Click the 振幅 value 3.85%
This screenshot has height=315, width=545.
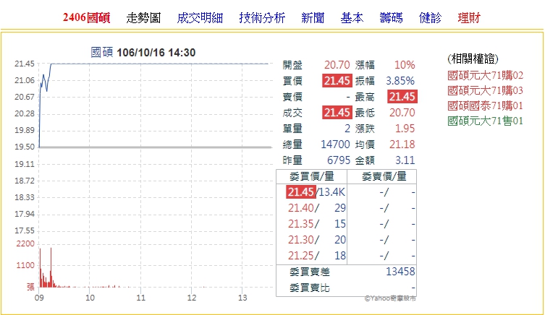coord(400,81)
